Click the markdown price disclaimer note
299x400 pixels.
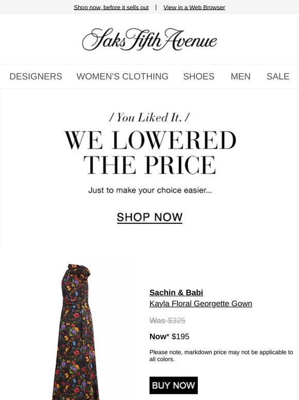coord(221,356)
